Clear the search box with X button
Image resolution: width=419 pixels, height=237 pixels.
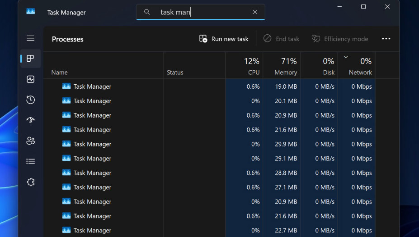pos(255,12)
